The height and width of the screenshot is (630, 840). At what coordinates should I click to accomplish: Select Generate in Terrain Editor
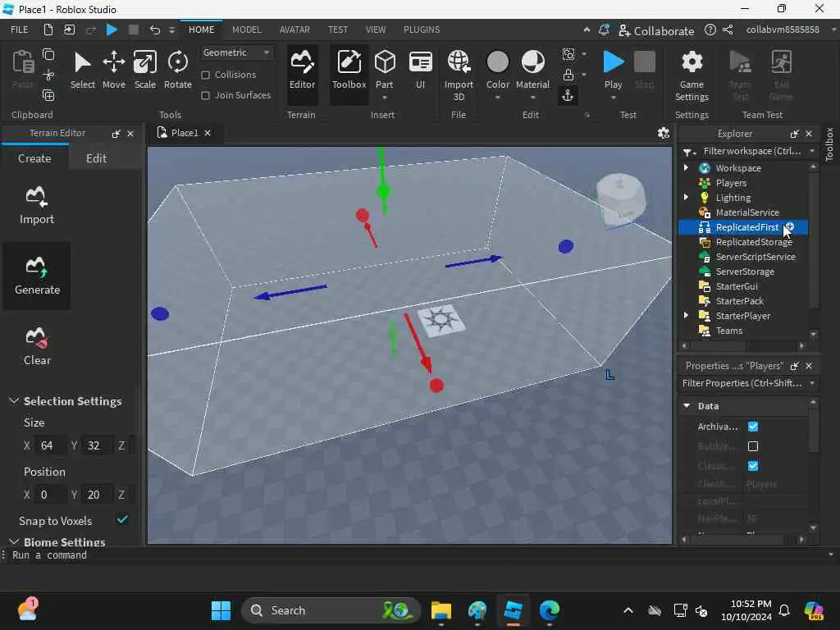tap(36, 276)
